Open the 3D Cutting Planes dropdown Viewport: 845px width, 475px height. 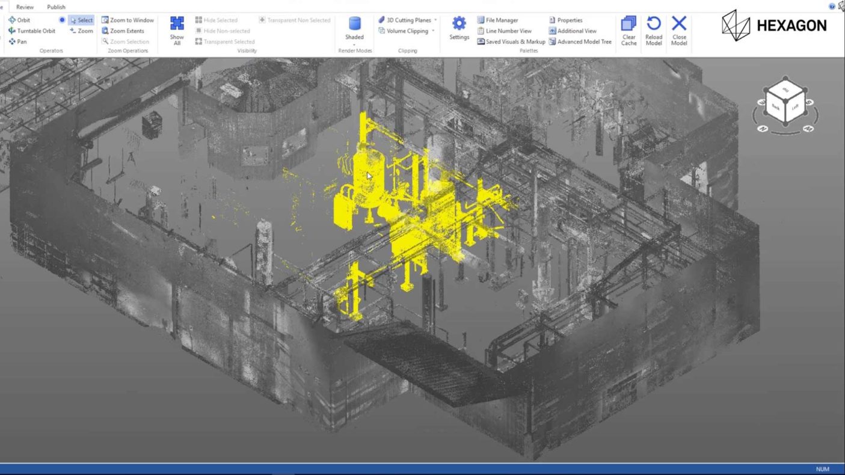(x=435, y=20)
